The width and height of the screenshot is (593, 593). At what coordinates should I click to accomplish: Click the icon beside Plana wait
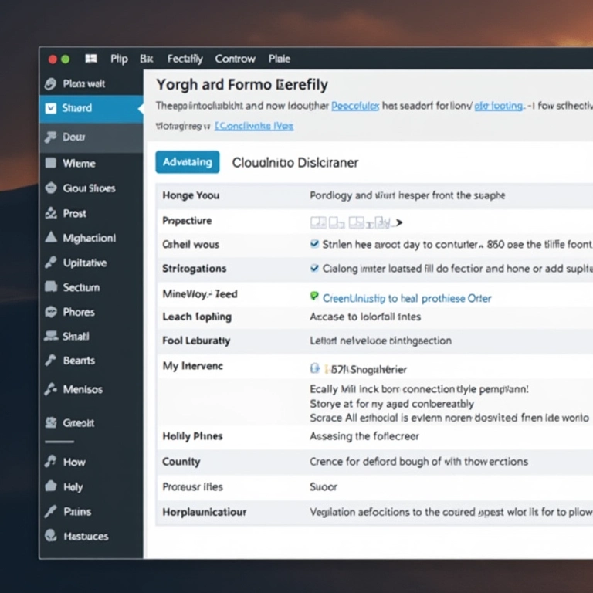point(50,83)
